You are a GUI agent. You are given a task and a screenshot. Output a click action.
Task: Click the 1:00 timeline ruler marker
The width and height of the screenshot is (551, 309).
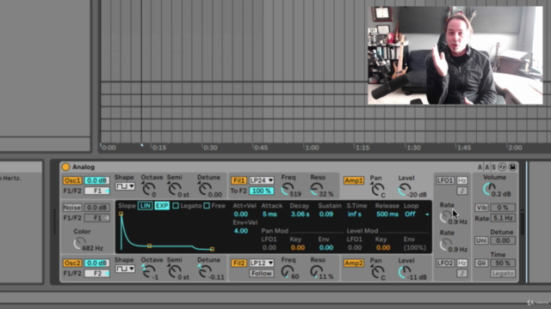coord(312,148)
